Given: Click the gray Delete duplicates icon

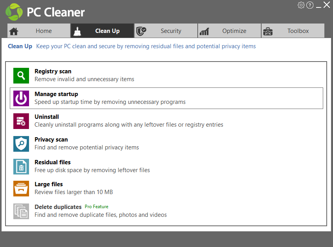Looking at the screenshot, I should coord(21,211).
